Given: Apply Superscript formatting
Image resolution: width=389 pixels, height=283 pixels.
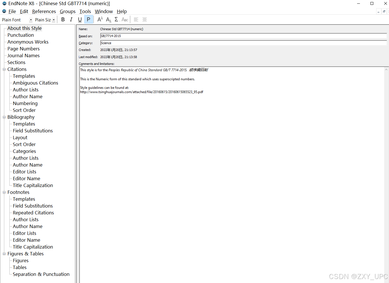Looking at the screenshot, I should 100,19.
